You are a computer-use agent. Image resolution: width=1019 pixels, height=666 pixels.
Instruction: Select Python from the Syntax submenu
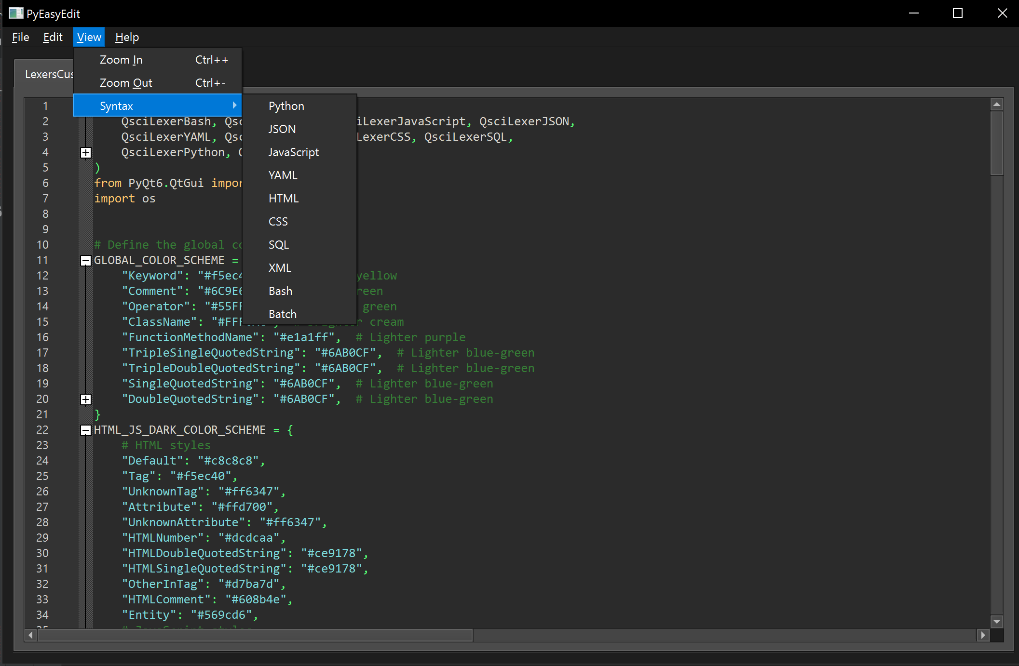pyautogui.click(x=286, y=106)
